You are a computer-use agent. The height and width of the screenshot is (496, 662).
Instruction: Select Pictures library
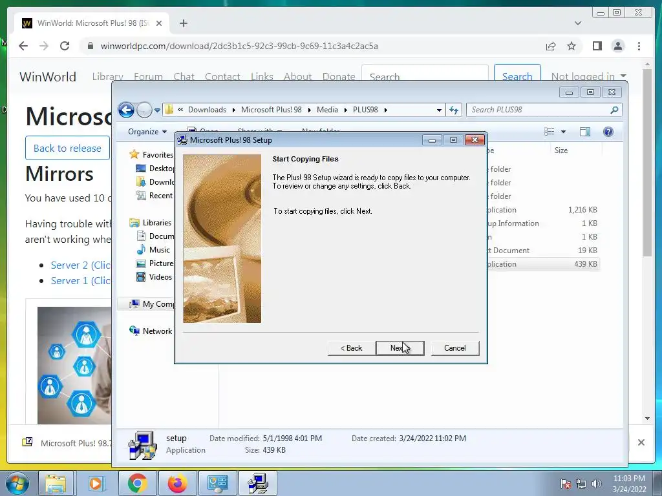click(155, 263)
